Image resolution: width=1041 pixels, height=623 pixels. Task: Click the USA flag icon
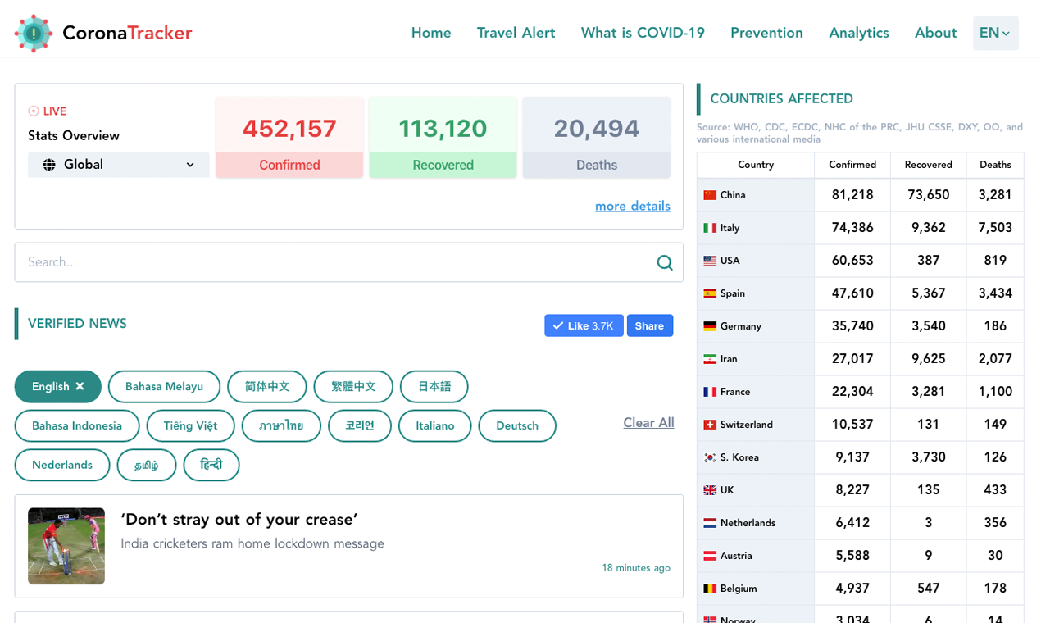click(x=710, y=261)
